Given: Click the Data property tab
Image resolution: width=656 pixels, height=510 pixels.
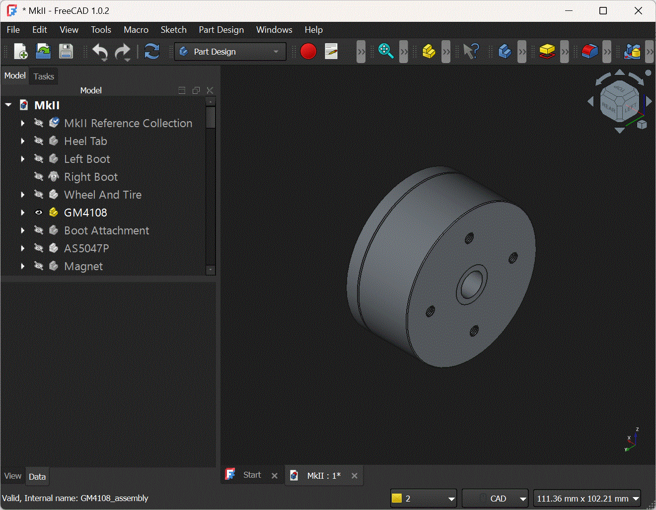Looking at the screenshot, I should coord(37,477).
